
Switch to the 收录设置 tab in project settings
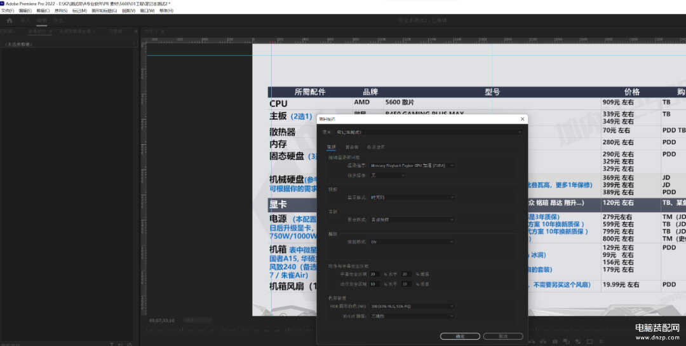click(376, 147)
